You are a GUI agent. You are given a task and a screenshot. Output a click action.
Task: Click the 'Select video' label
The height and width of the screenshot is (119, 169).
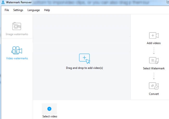pyautogui.click(x=50, y=116)
